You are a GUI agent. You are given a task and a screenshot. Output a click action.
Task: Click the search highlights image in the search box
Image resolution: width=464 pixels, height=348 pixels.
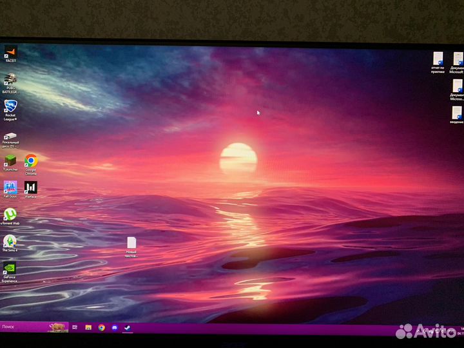58,327
